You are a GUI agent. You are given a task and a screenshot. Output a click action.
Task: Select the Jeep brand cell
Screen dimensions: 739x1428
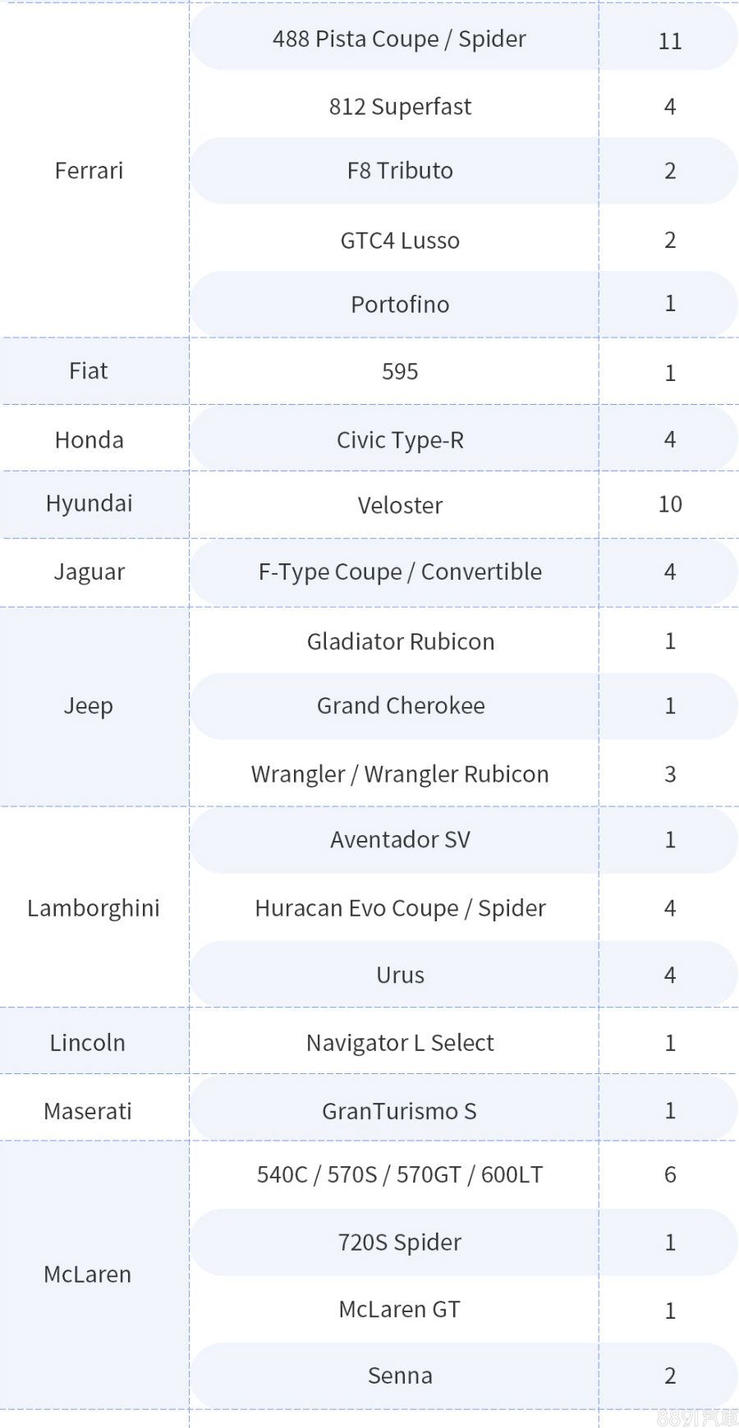[89, 706]
